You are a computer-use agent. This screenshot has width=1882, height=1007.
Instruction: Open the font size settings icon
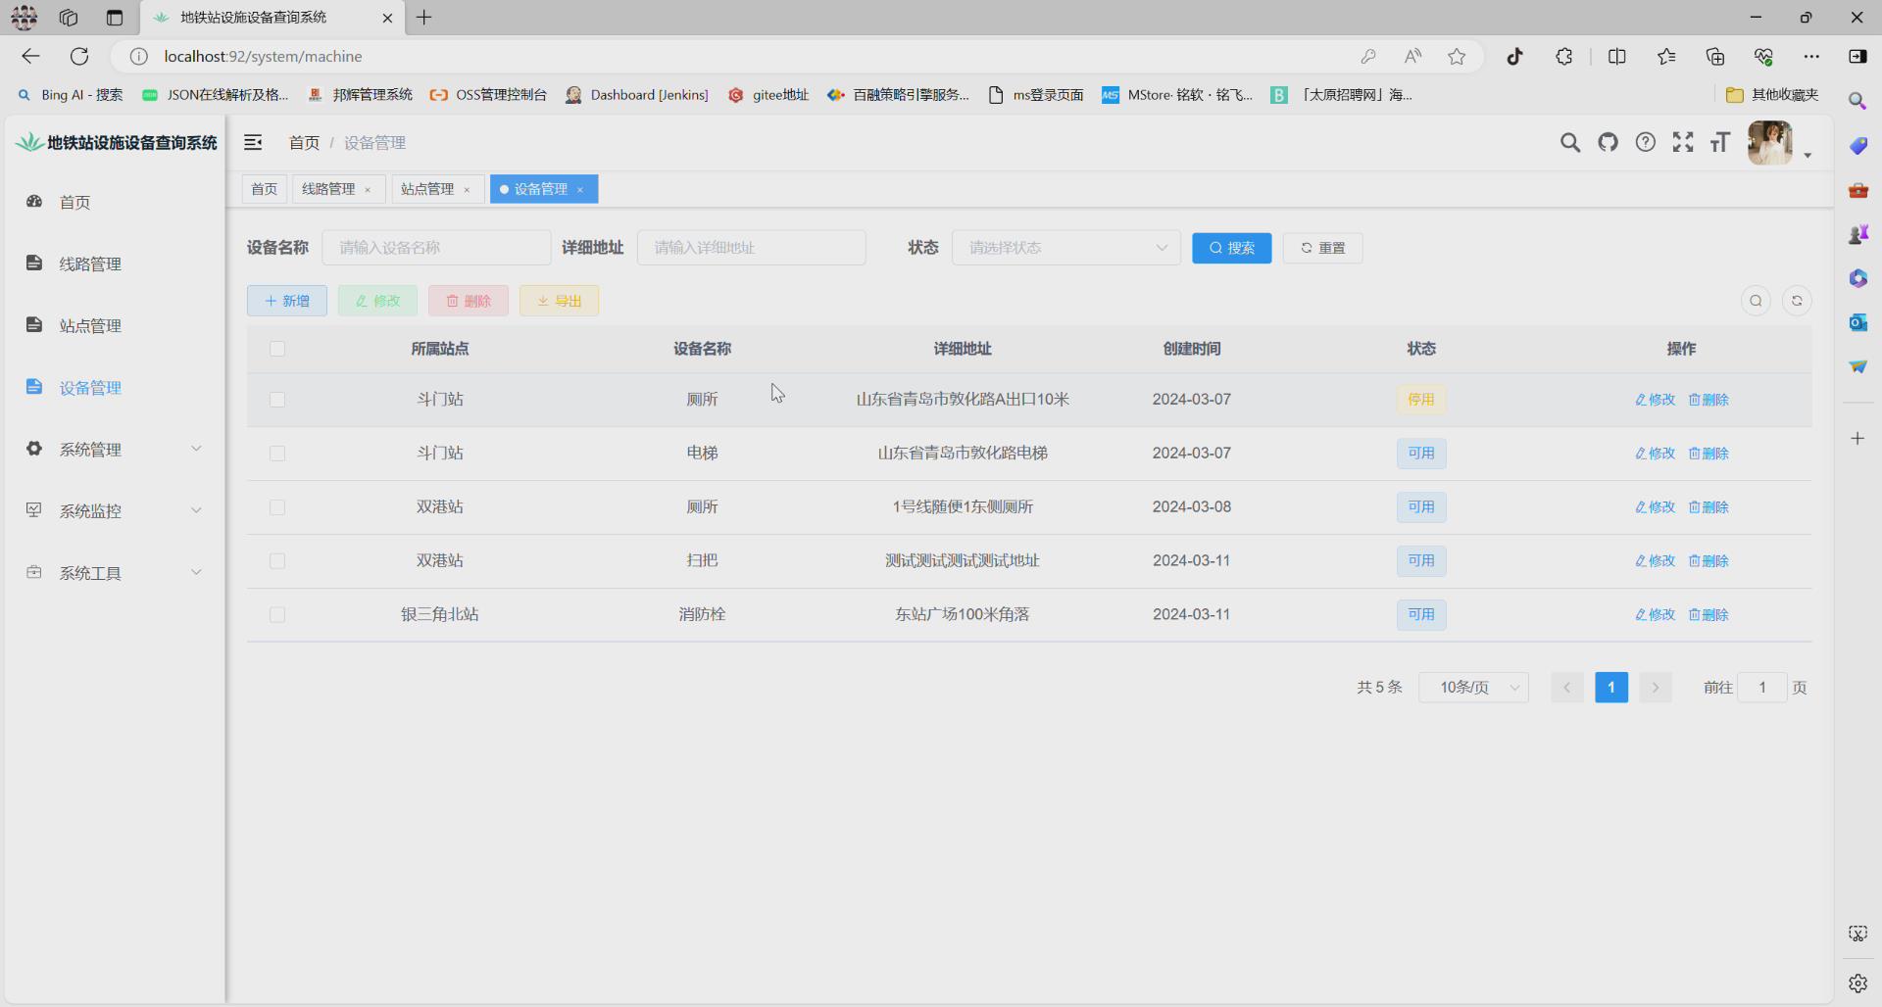point(1721,142)
